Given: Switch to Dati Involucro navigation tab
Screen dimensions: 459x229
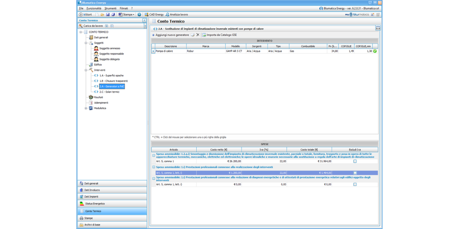Looking at the screenshot, I should click(112, 190).
